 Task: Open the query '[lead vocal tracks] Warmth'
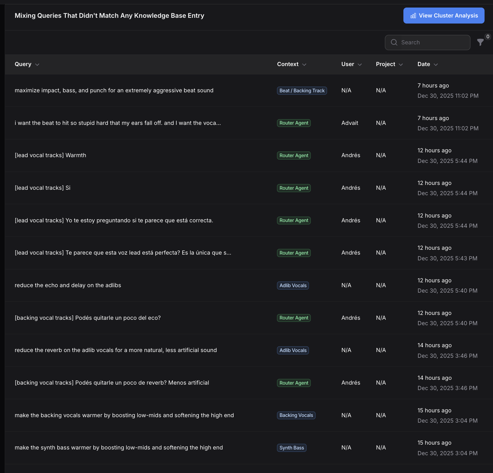click(x=50, y=155)
